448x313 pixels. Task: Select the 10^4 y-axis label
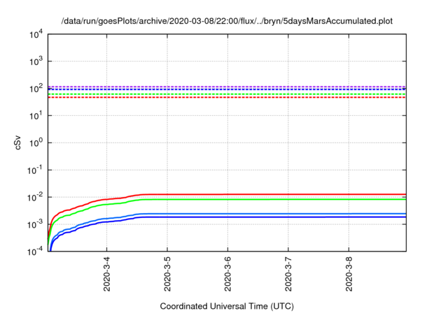pyautogui.click(x=36, y=34)
